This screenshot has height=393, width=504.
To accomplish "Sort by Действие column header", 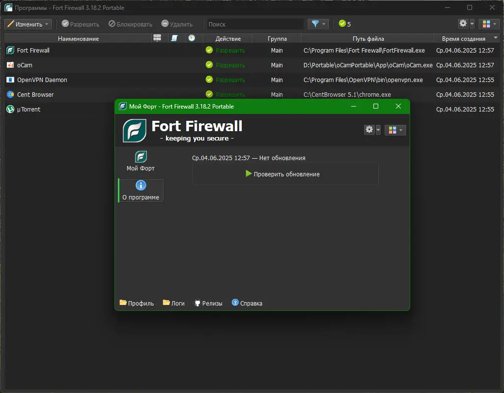I will (228, 38).
